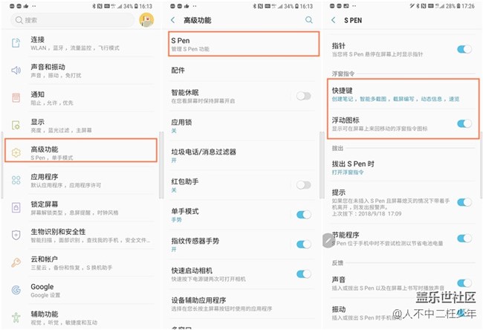Tap the 生物识别和安全性 shield icon
This screenshot has height=330, width=483.
16,235
